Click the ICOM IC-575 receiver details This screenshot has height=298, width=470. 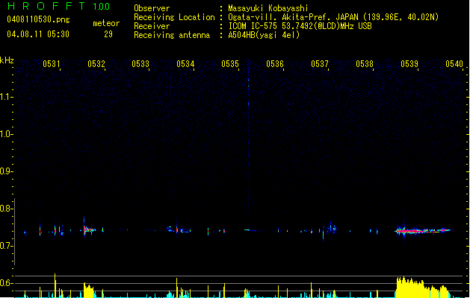(x=300, y=26)
